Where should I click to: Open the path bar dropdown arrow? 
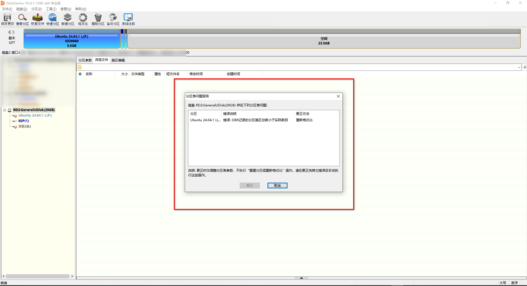(519, 67)
